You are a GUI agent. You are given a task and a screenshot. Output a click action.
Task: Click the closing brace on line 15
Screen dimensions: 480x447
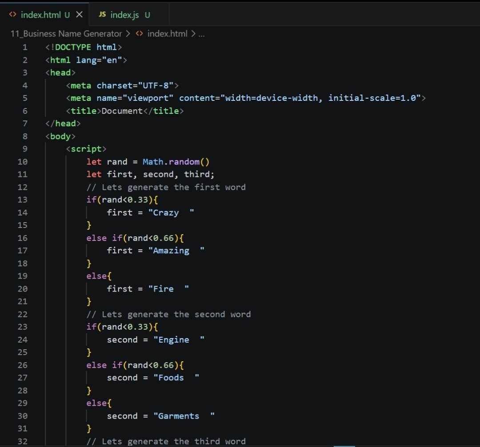click(89, 225)
